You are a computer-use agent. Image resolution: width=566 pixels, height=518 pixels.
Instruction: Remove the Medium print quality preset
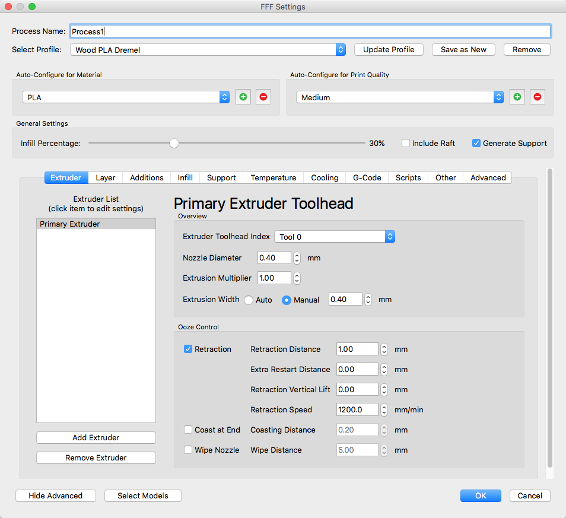[x=538, y=97]
